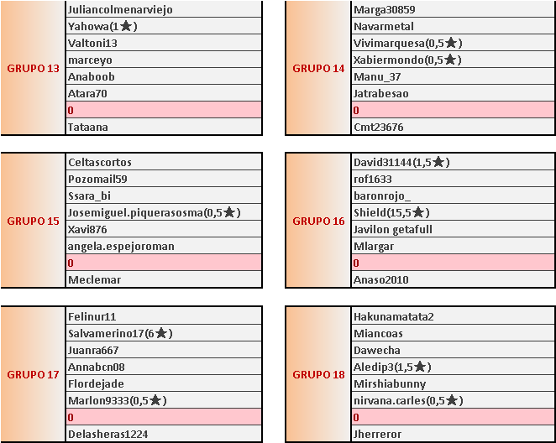This screenshot has height=443, width=556.
Task: Select the pink zero row in GRUPO 15
Action: coord(164,263)
